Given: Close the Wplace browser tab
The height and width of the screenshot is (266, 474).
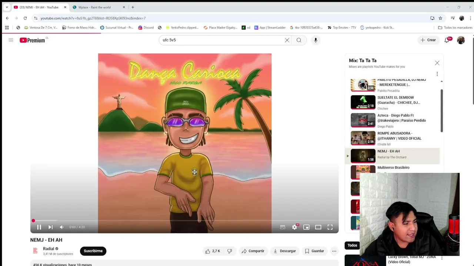Looking at the screenshot, I should 124,7.
